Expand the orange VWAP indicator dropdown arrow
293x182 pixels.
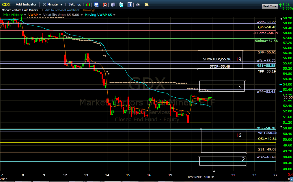(40, 15)
